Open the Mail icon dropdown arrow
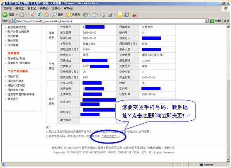Screen dimensions: 231x168 point(98,15)
